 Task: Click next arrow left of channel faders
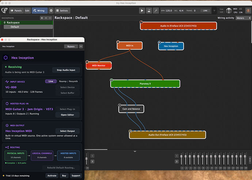coord(177,161)
